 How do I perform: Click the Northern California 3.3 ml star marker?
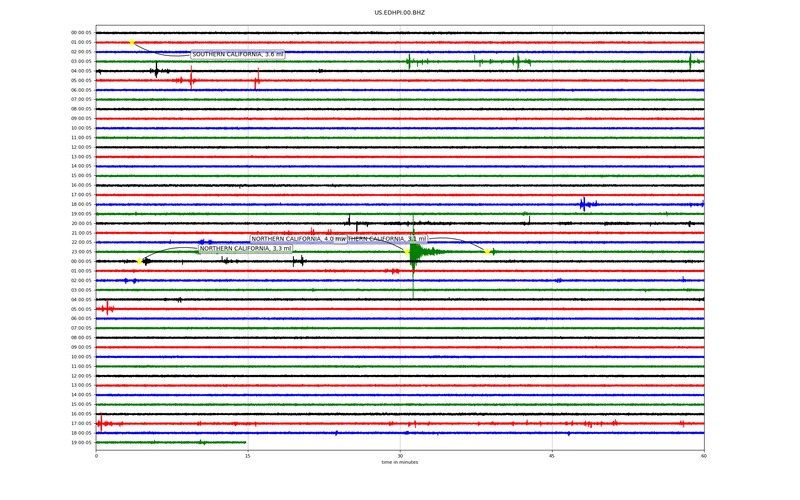[x=139, y=261]
